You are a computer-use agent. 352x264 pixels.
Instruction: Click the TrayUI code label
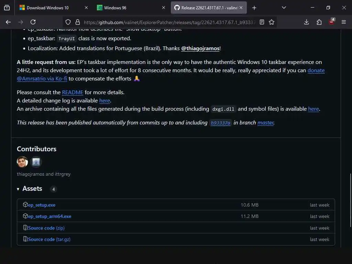coord(66,38)
